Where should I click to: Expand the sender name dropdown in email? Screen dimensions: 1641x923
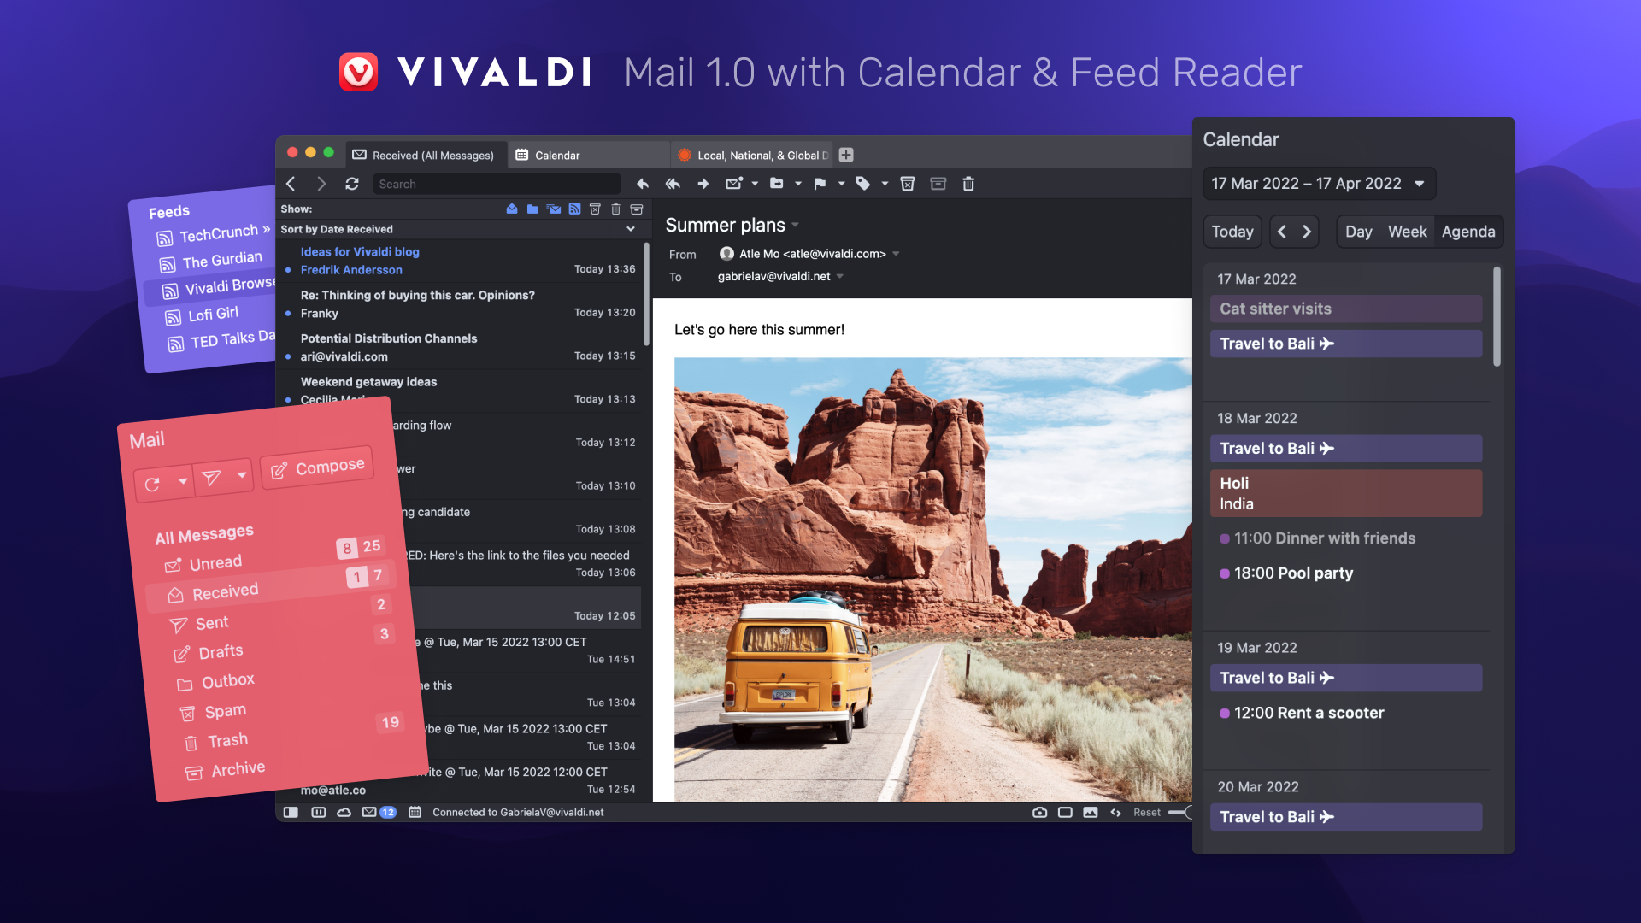tap(897, 254)
